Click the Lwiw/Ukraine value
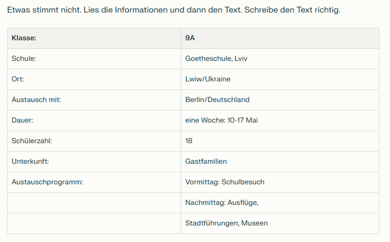Viewport: 390px width, 242px height. click(208, 79)
